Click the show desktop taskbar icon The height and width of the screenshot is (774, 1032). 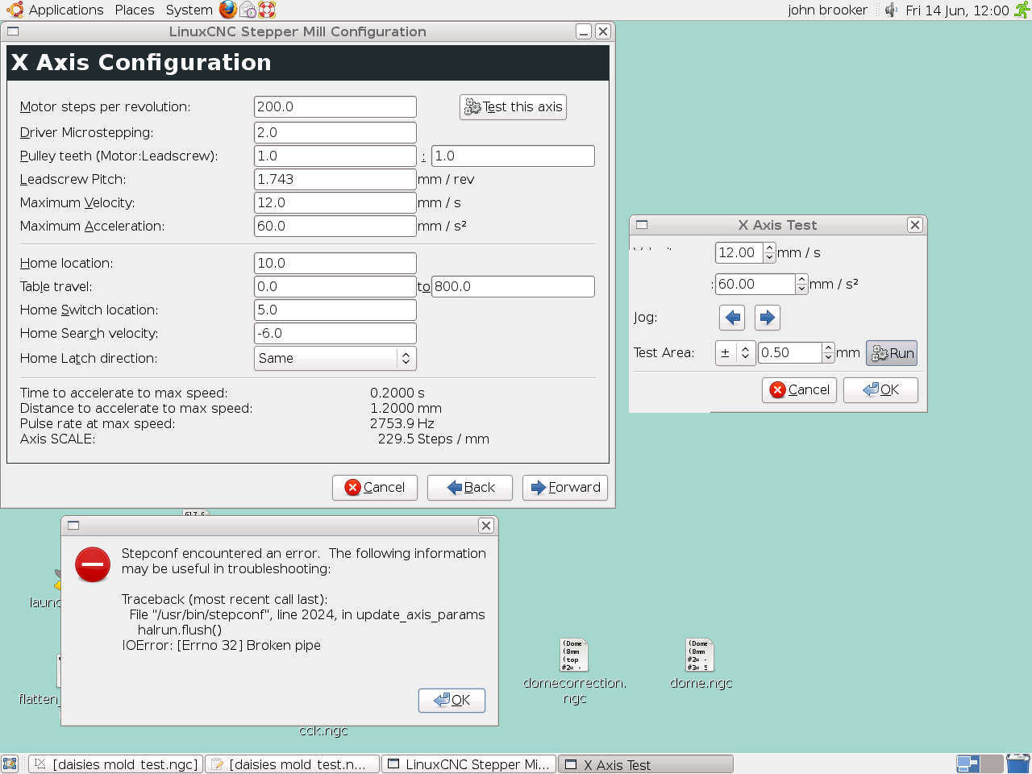point(10,764)
